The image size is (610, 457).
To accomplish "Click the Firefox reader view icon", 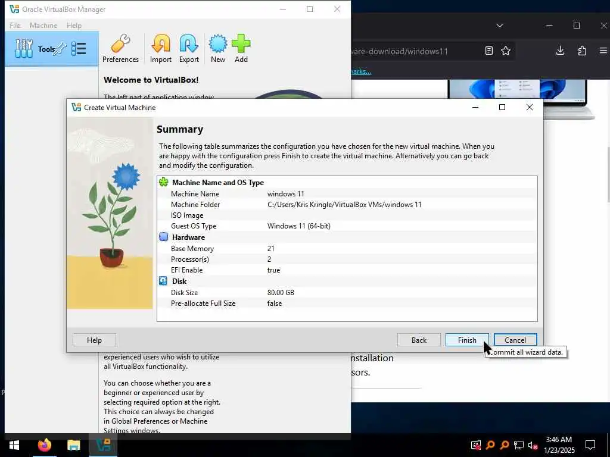I will [489, 51].
